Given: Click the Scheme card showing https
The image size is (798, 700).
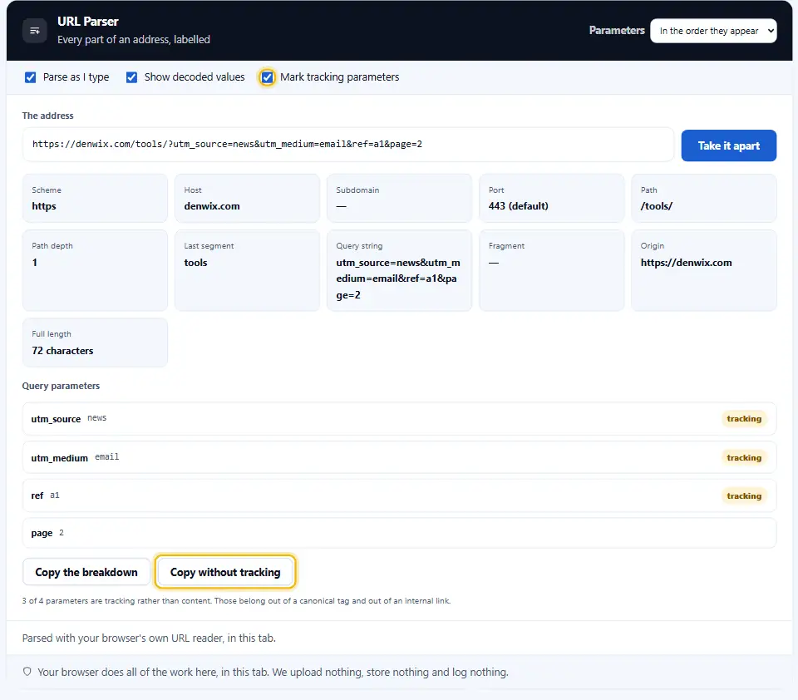Looking at the screenshot, I should click(x=95, y=199).
